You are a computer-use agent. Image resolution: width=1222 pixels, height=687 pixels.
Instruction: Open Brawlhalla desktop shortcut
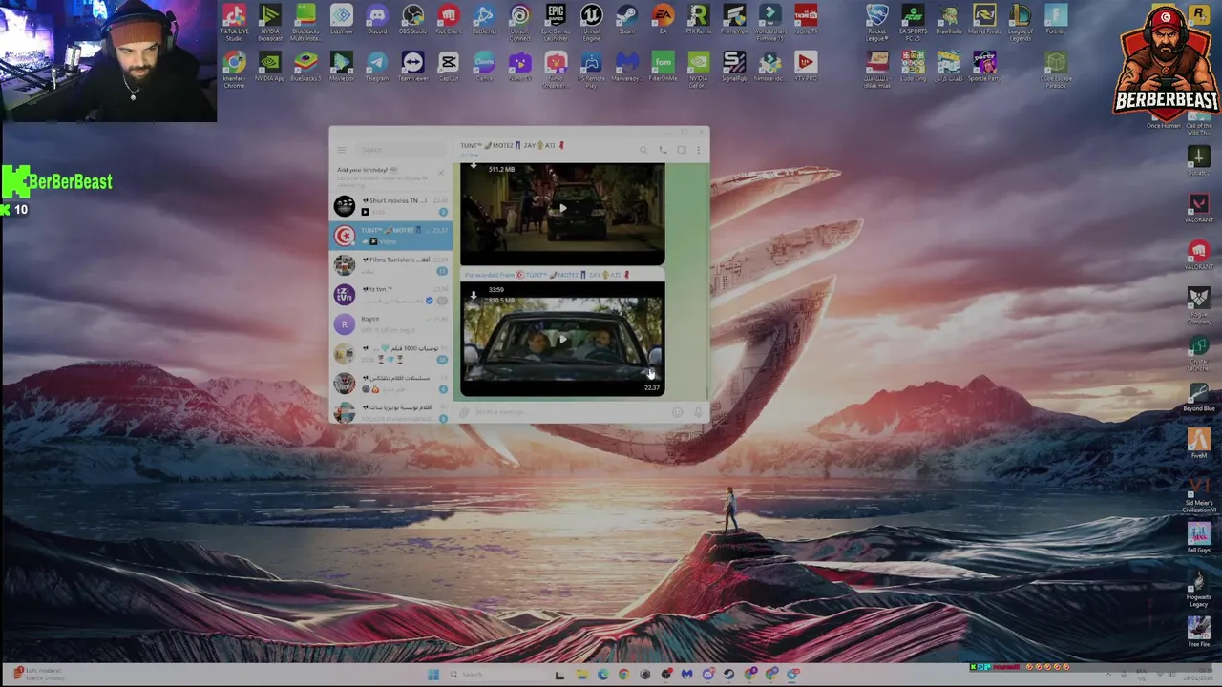(948, 20)
